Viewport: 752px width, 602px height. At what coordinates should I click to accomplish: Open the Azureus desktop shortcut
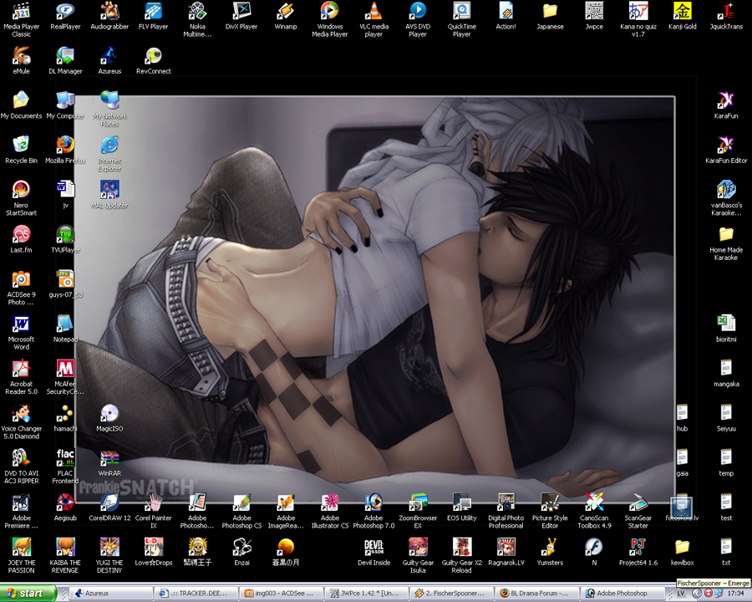109,60
